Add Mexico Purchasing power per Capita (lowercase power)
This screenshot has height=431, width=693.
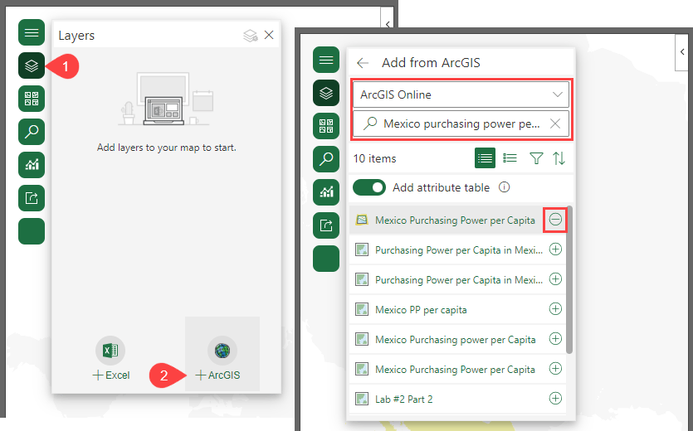[555, 339]
